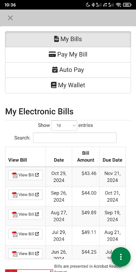
Task: Tap the calendar check icon for Auto Pay
Action: pyautogui.click(x=55, y=70)
